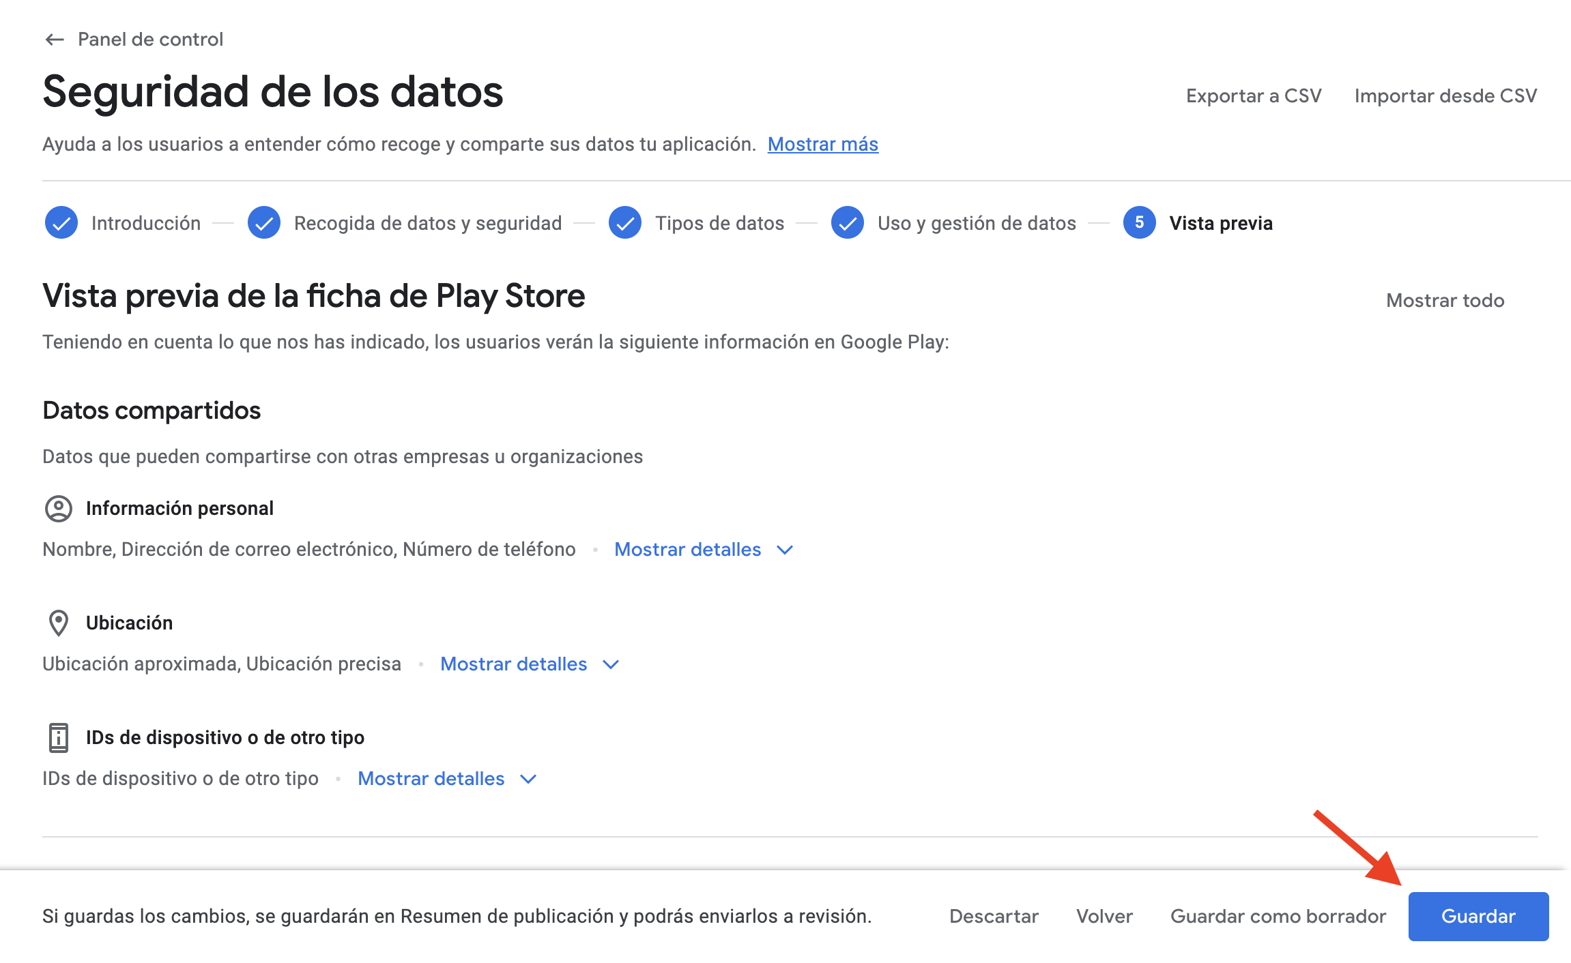Viewport: 1571px width, 963px height.
Task: Click the back arrow next to Panel de control
Action: click(x=55, y=40)
